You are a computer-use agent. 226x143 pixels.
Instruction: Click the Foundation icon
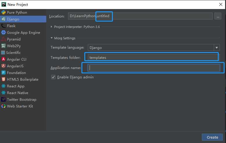tap(3, 73)
